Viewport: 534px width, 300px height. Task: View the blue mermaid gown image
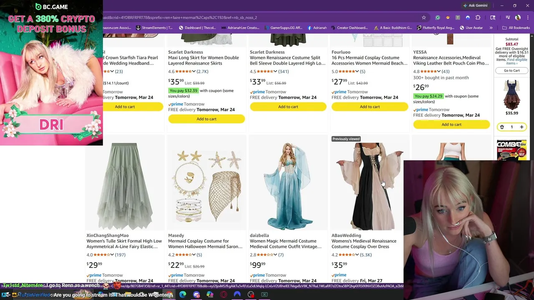tap(288, 186)
